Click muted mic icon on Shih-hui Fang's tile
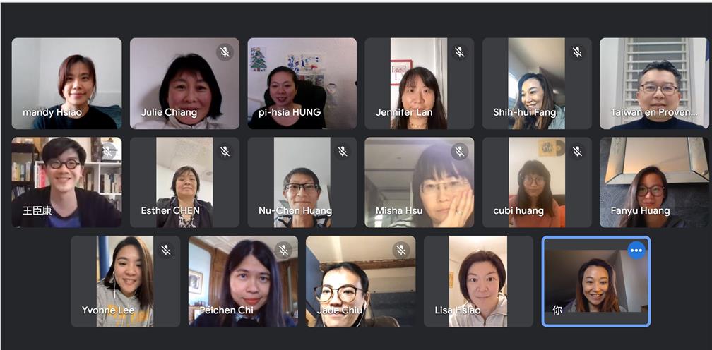The width and height of the screenshot is (712, 350). [577, 52]
